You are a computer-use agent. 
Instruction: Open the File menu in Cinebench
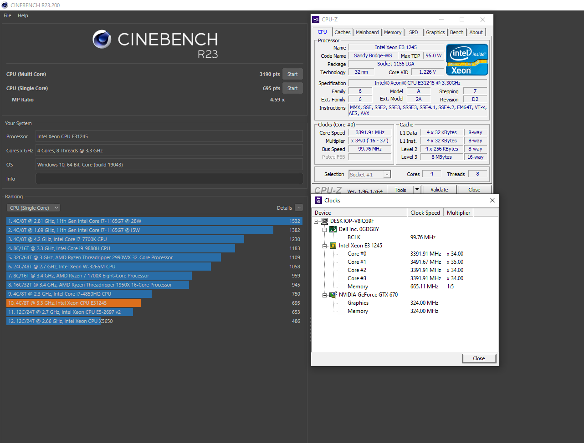(x=7, y=15)
